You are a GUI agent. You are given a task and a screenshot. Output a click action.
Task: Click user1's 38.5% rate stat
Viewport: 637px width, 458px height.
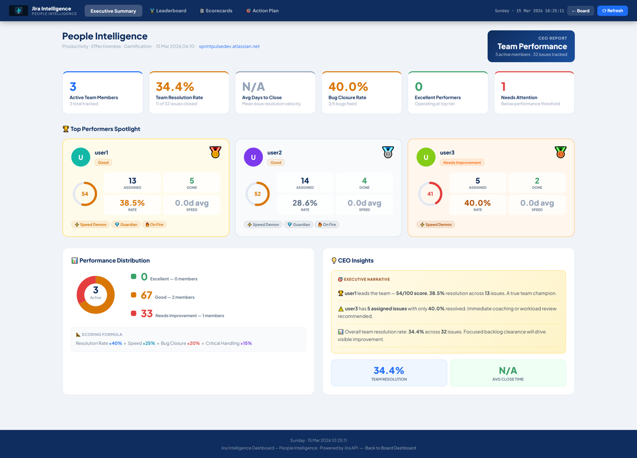click(x=132, y=205)
